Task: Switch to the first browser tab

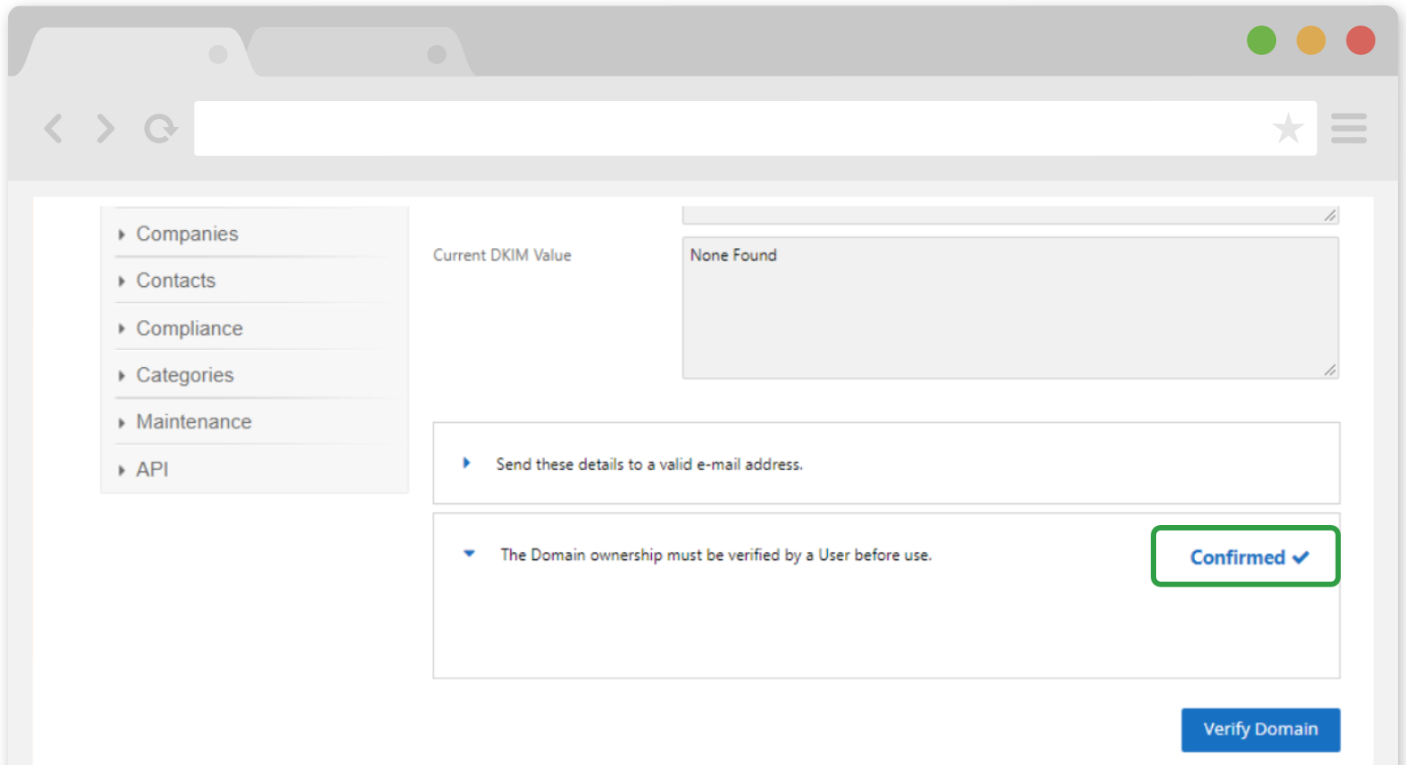Action: pos(135,54)
